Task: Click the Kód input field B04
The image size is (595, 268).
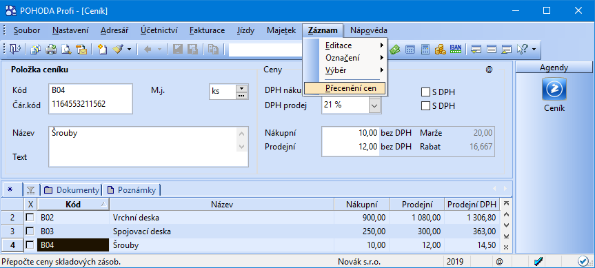Action: coord(91,92)
